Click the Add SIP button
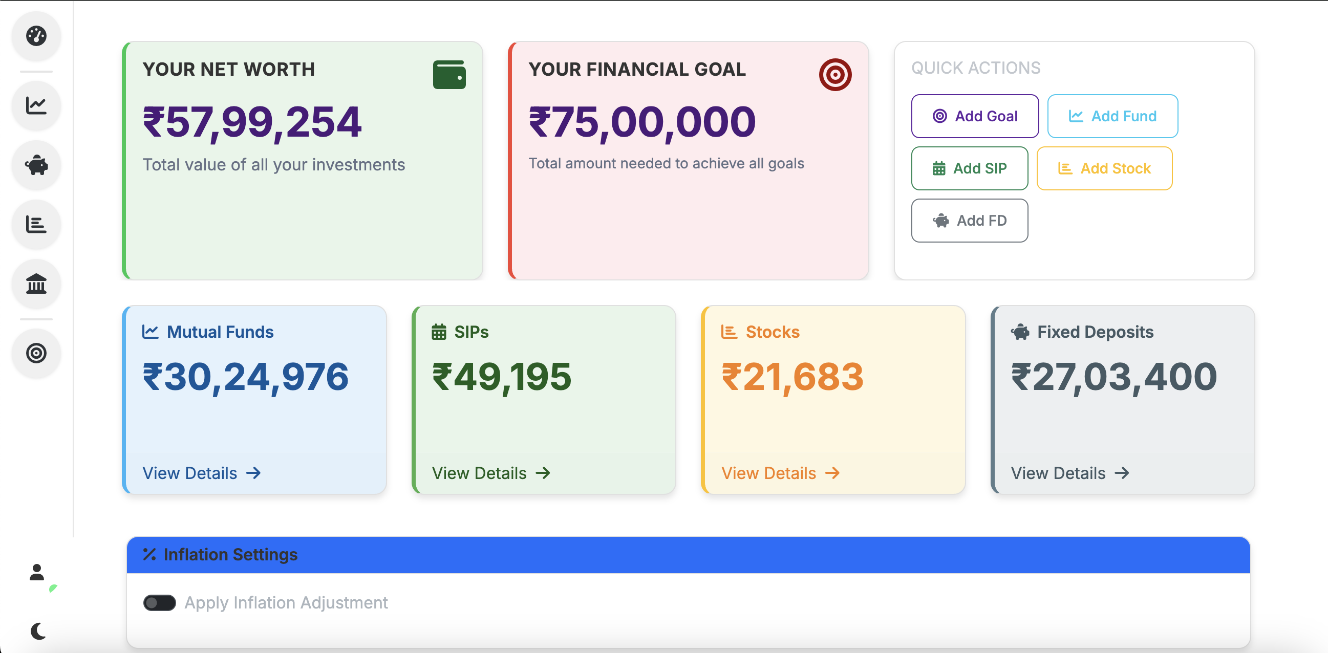1328x653 pixels. click(969, 168)
